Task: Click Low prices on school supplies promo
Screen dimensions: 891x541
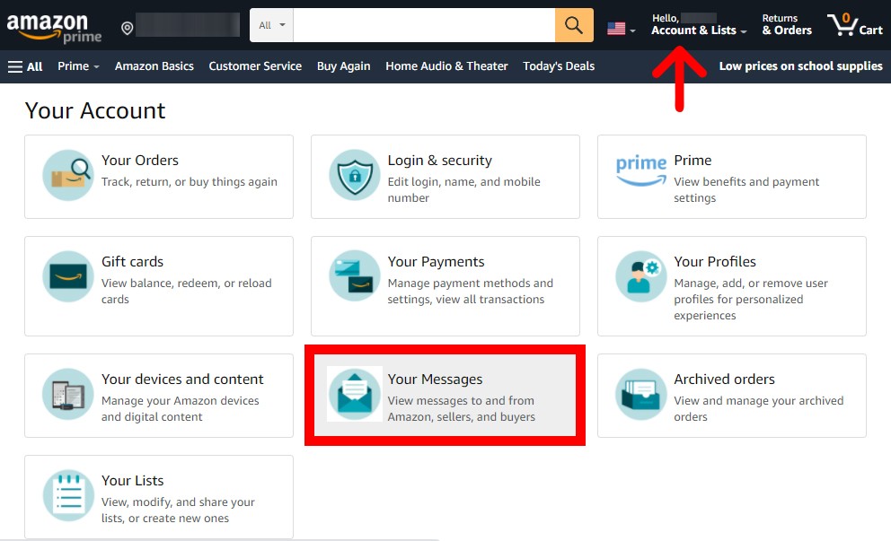Action: pos(800,66)
